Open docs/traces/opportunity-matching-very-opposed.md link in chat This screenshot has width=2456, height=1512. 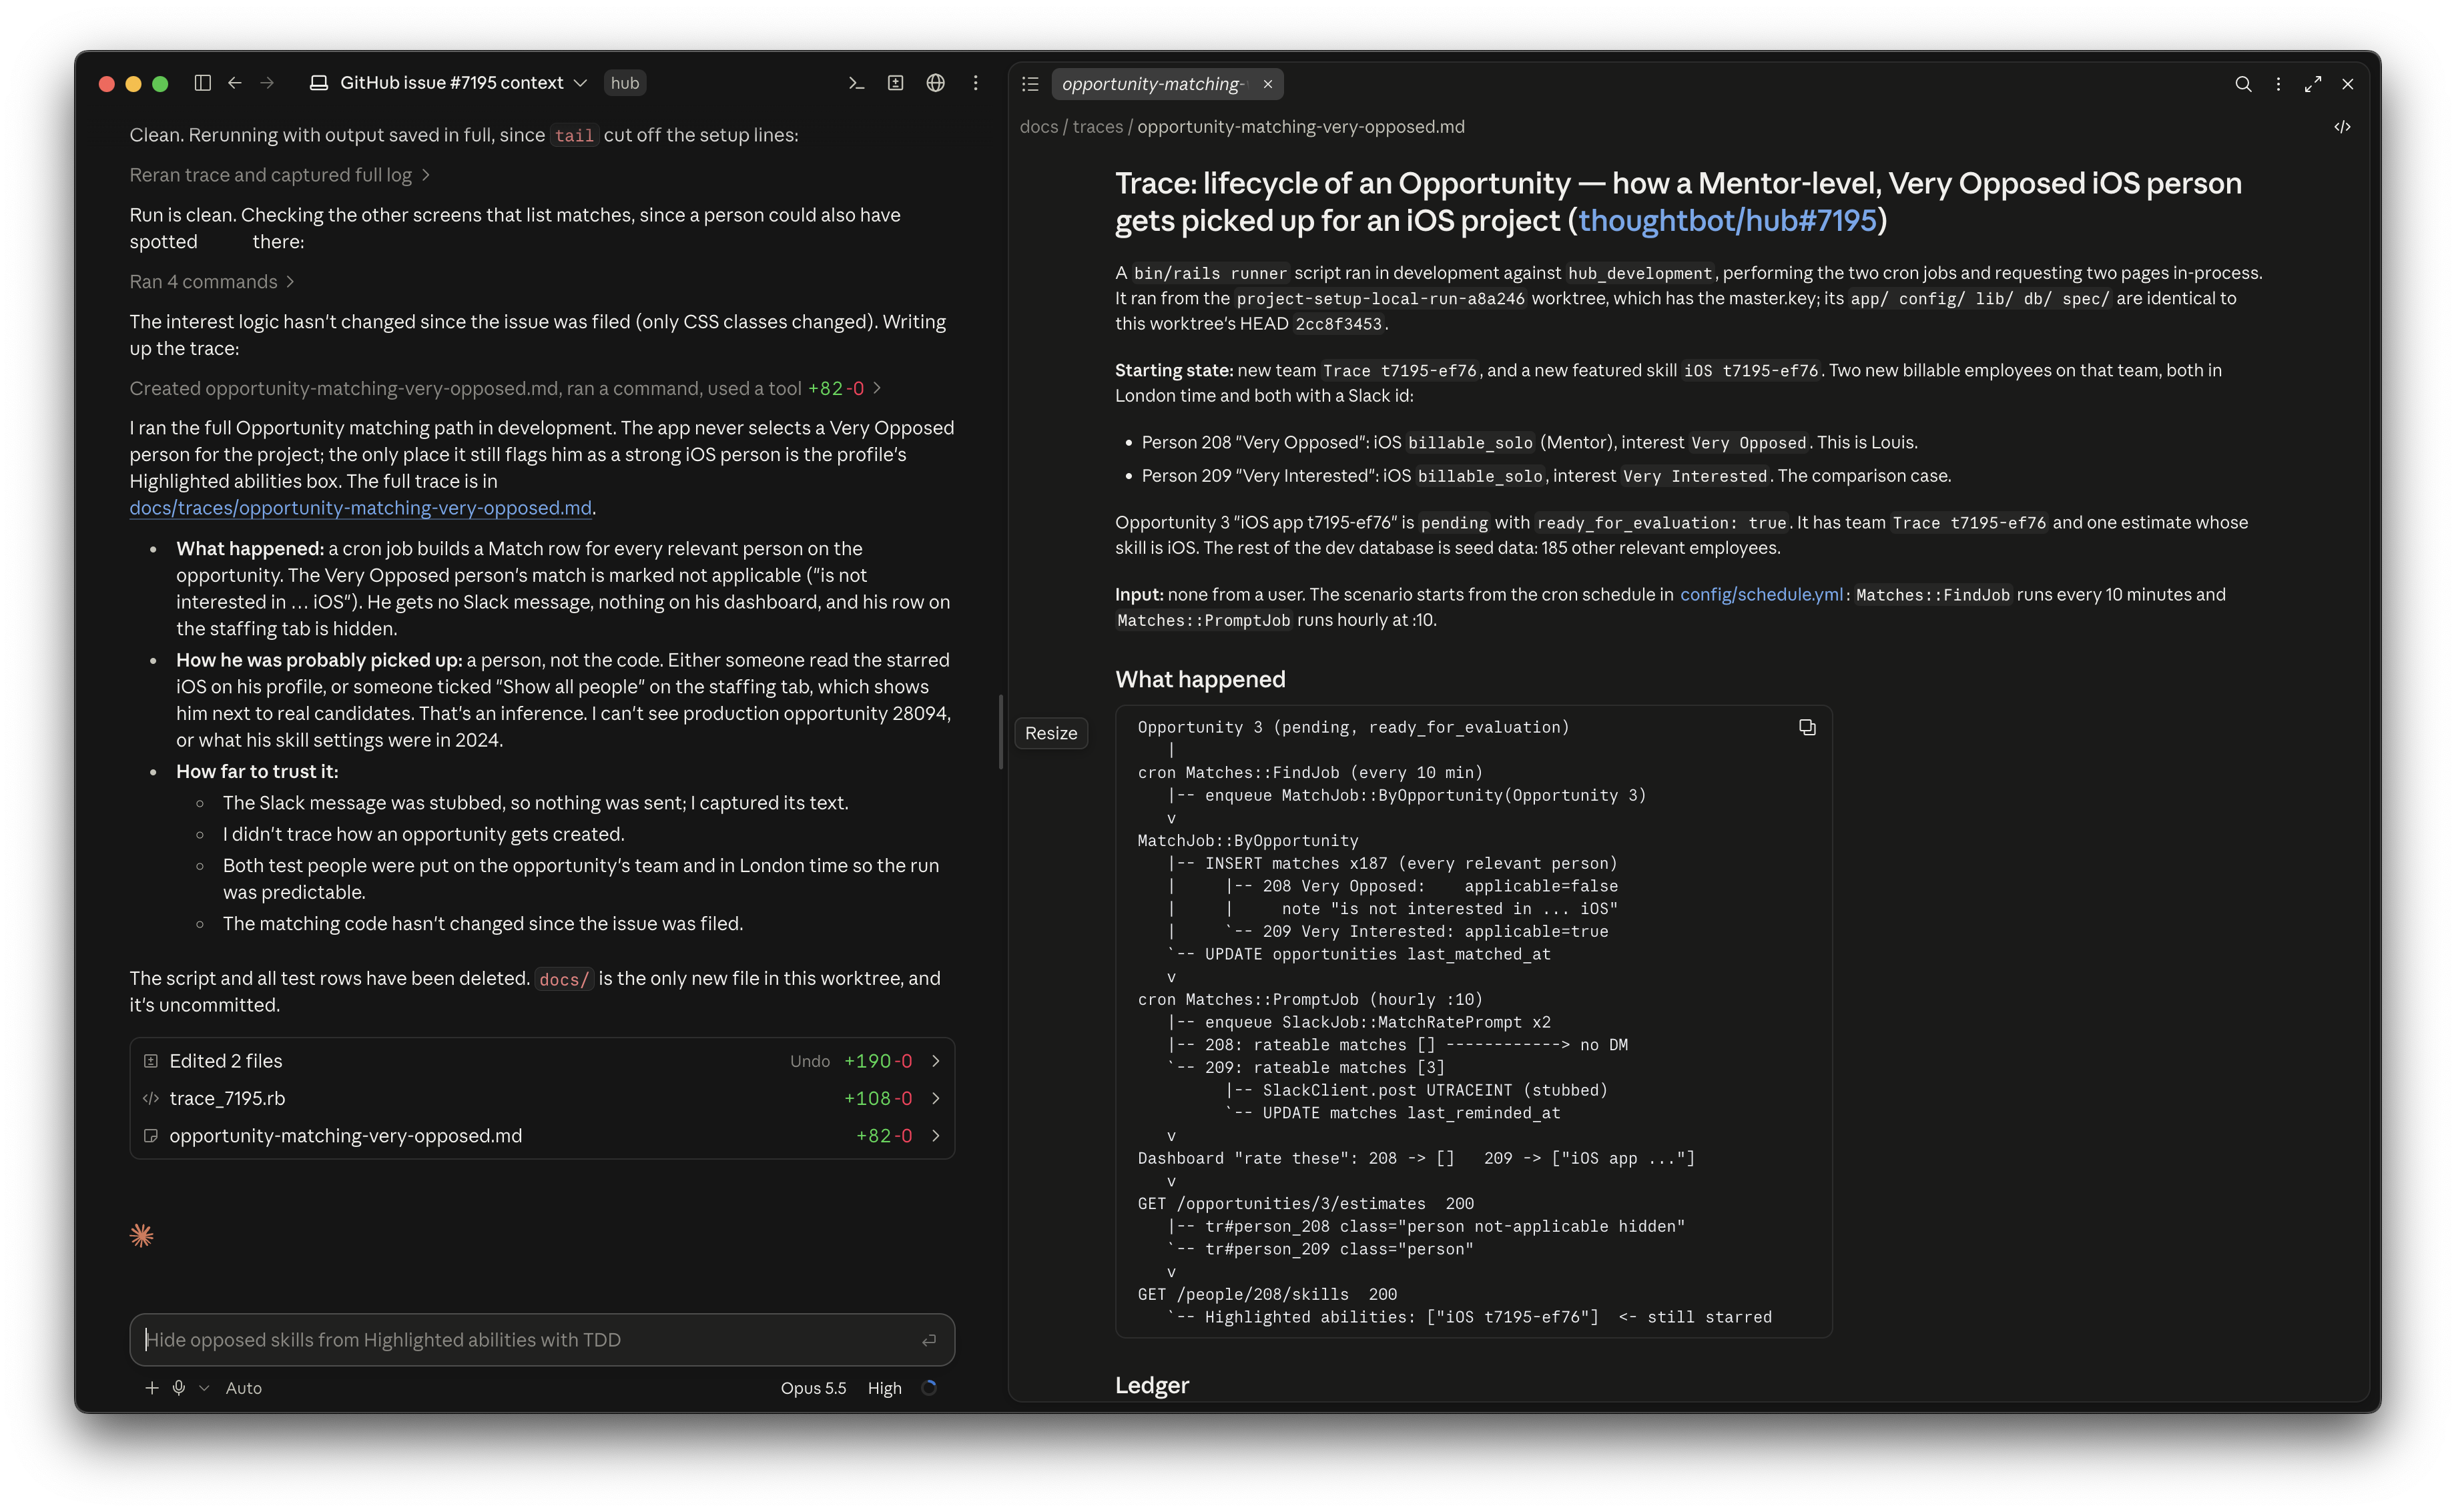coord(360,508)
